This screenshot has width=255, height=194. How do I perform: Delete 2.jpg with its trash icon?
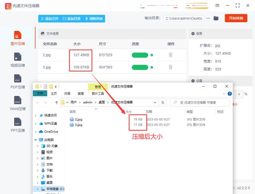click(171, 55)
